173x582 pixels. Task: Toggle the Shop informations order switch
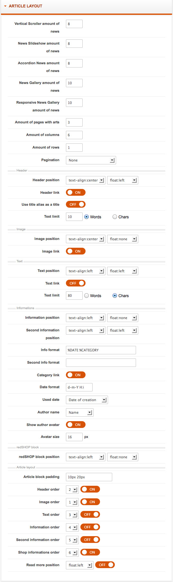90,552
